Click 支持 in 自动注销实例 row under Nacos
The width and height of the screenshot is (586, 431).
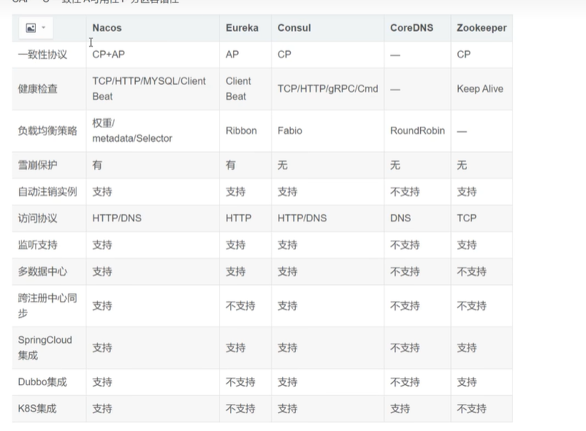tap(102, 191)
